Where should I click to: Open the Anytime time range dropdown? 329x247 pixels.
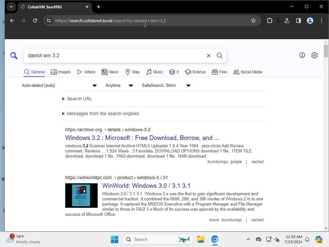click(x=119, y=86)
